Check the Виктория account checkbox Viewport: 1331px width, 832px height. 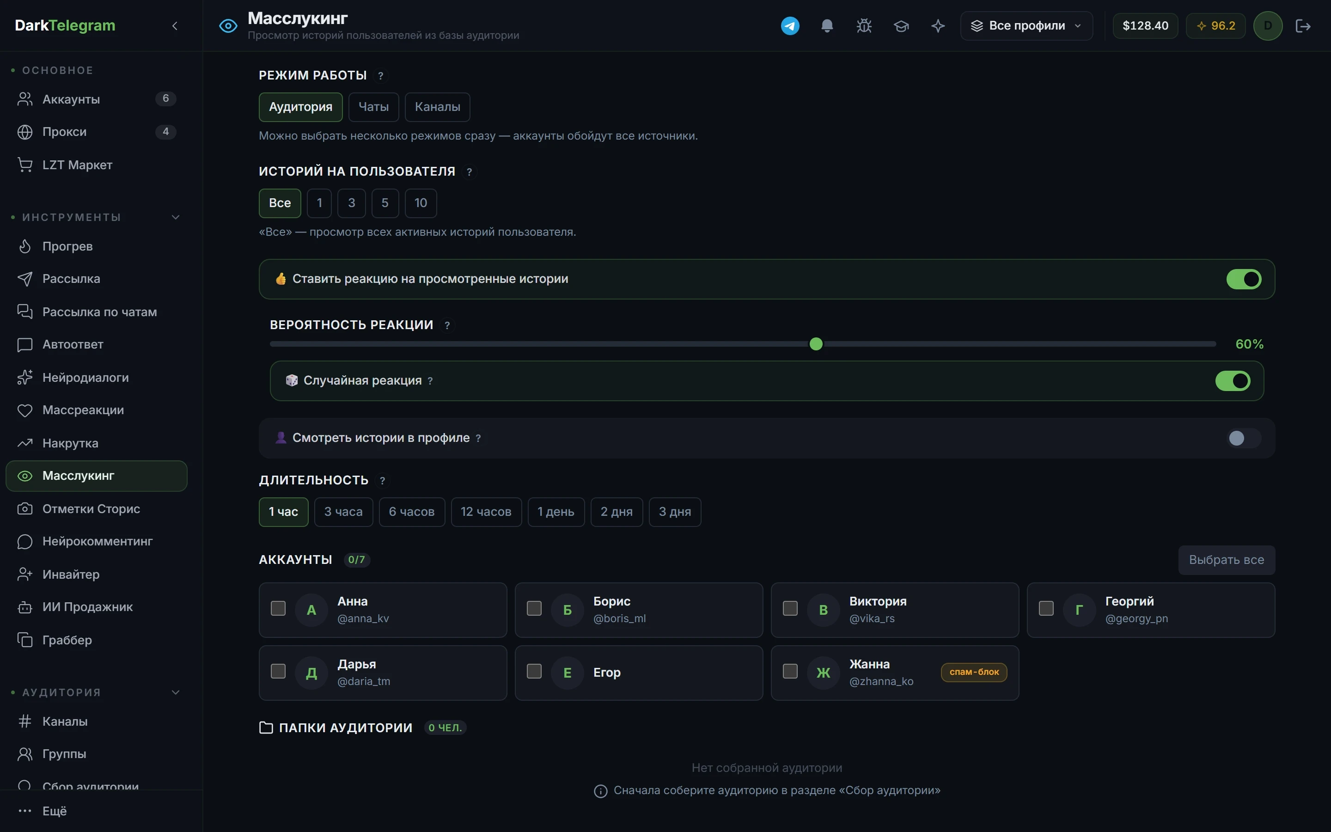click(x=790, y=608)
